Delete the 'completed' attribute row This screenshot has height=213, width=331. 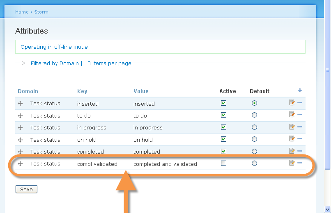click(x=300, y=151)
